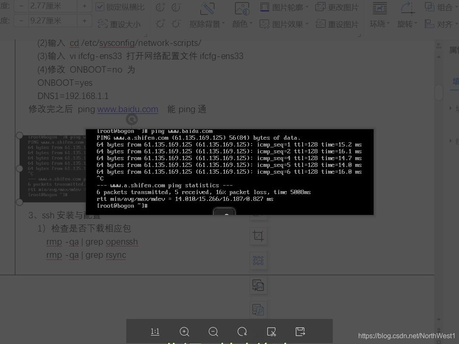Click the zoom in magnifier icon

click(184, 332)
